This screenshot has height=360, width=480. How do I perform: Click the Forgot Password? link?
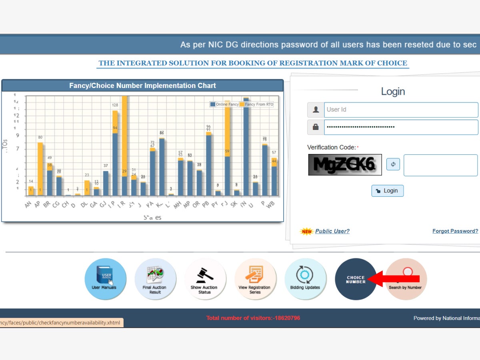455,231
